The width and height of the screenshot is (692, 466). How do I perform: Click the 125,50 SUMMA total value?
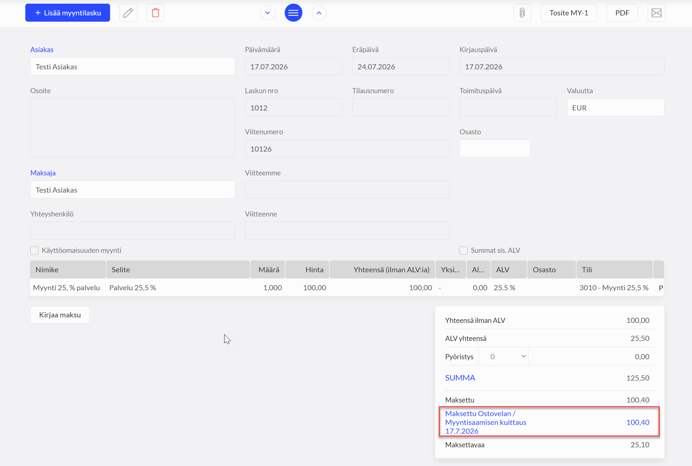[638, 378]
